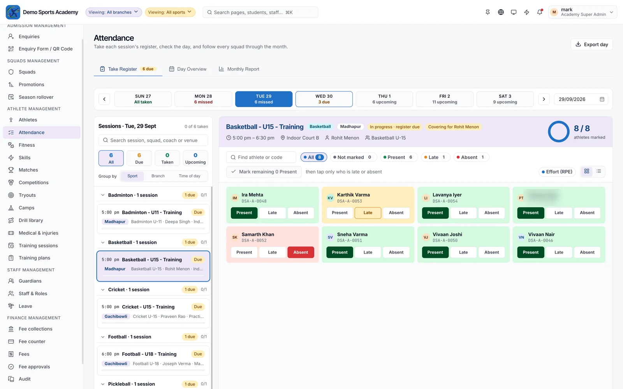The height and width of the screenshot is (389, 623).
Task: Click Find athlete or code field
Action: [x=261, y=157]
